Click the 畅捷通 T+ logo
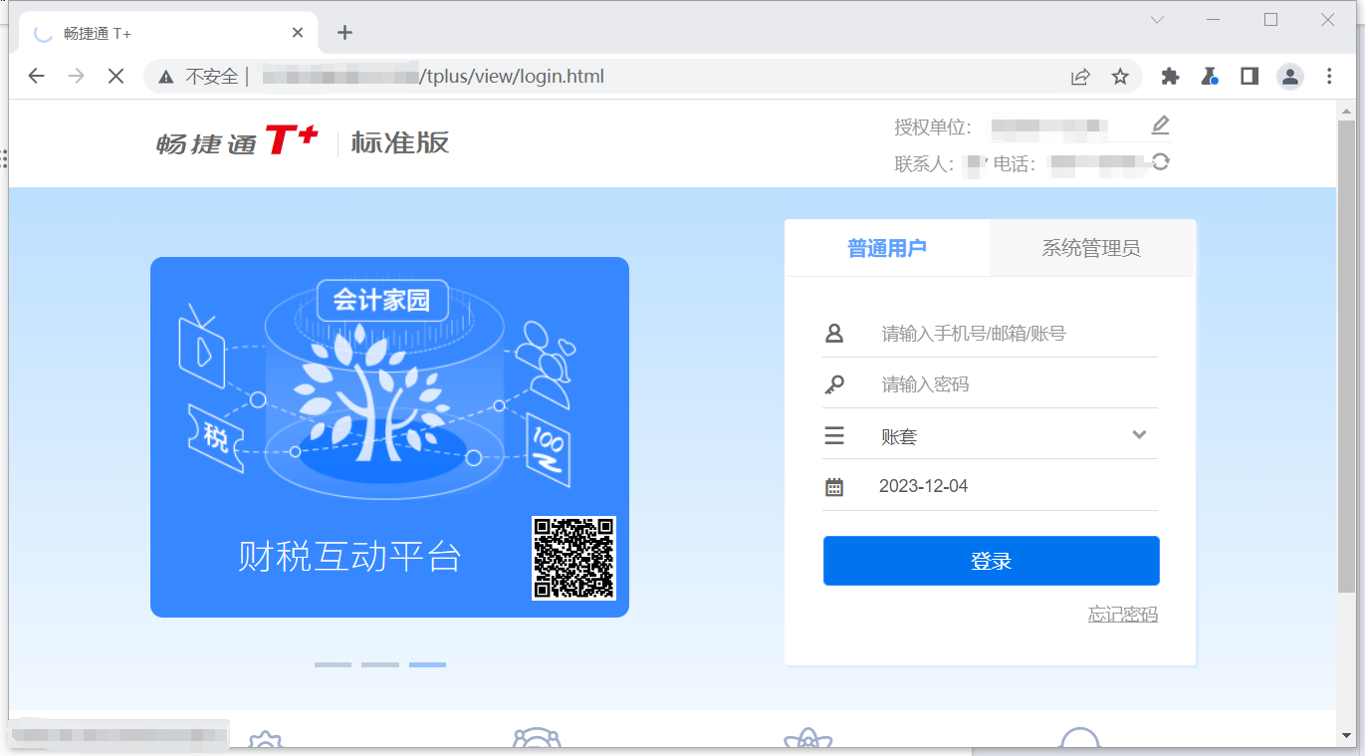 (237, 142)
